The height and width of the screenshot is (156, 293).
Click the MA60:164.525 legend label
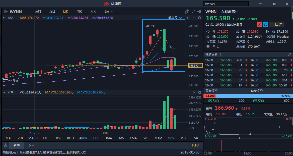[103, 18]
